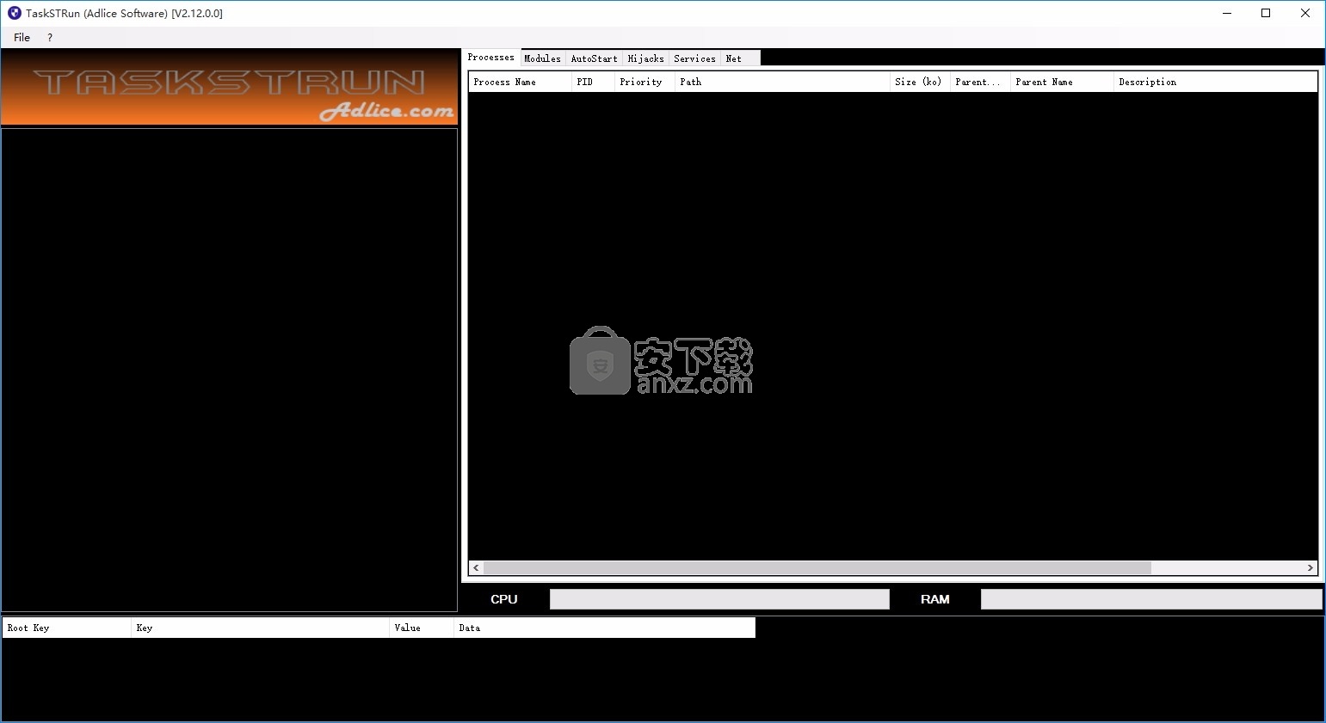Switch to the Modules tab
This screenshot has height=723, width=1326.
(542, 58)
